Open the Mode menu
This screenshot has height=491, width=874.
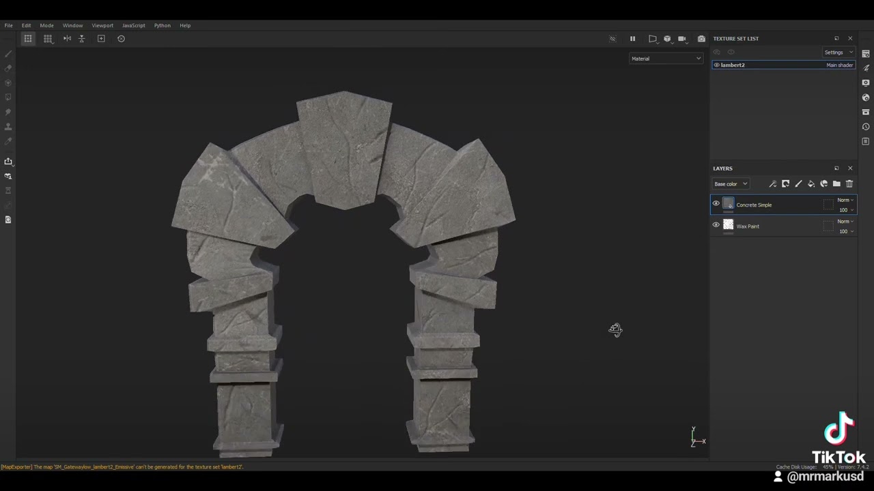pos(46,25)
